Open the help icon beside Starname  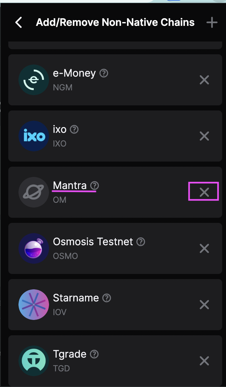(x=107, y=298)
